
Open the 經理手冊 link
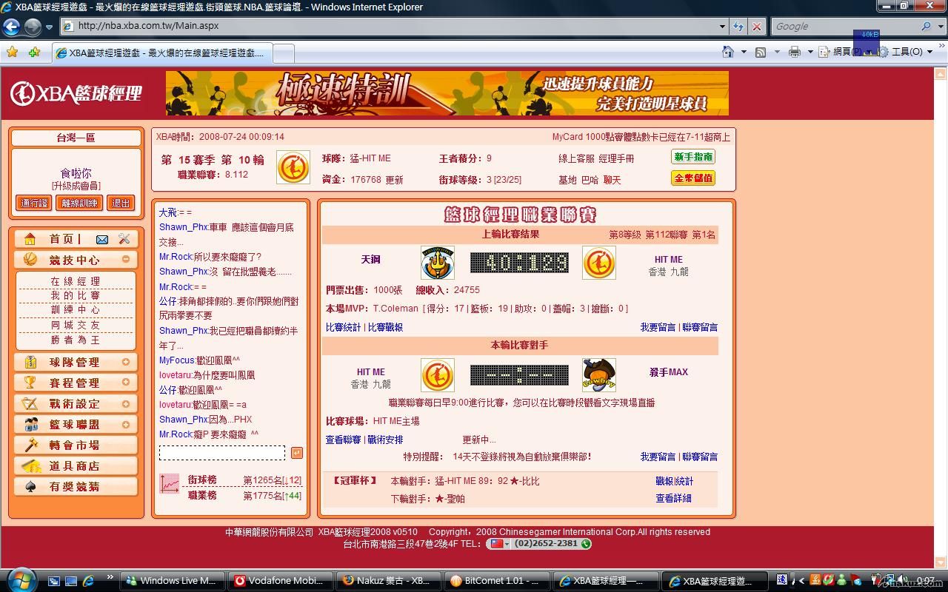pyautogui.click(x=617, y=158)
